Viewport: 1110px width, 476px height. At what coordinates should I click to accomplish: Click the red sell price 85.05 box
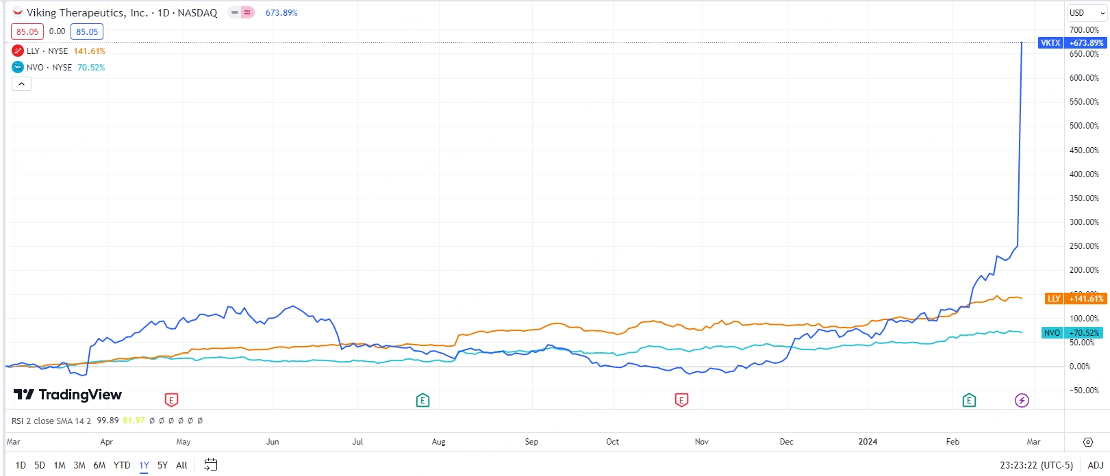tap(27, 31)
